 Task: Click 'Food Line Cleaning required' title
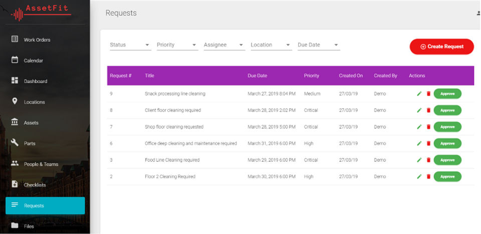click(x=172, y=160)
